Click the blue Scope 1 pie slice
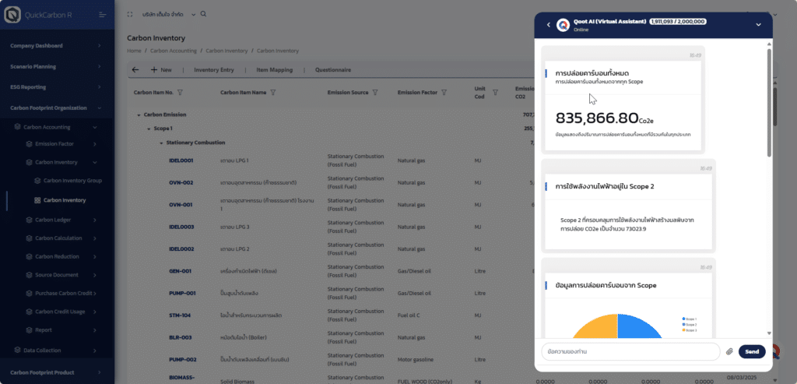Viewport: 797px width, 384px height. click(640, 326)
